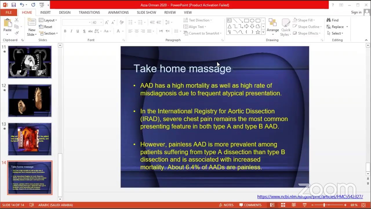Click Clear All Formatting icon

pyautogui.click(x=122, y=22)
